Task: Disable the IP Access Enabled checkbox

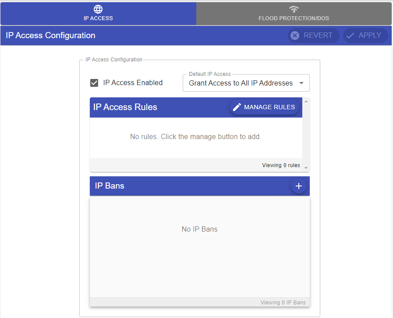Action: click(x=94, y=82)
